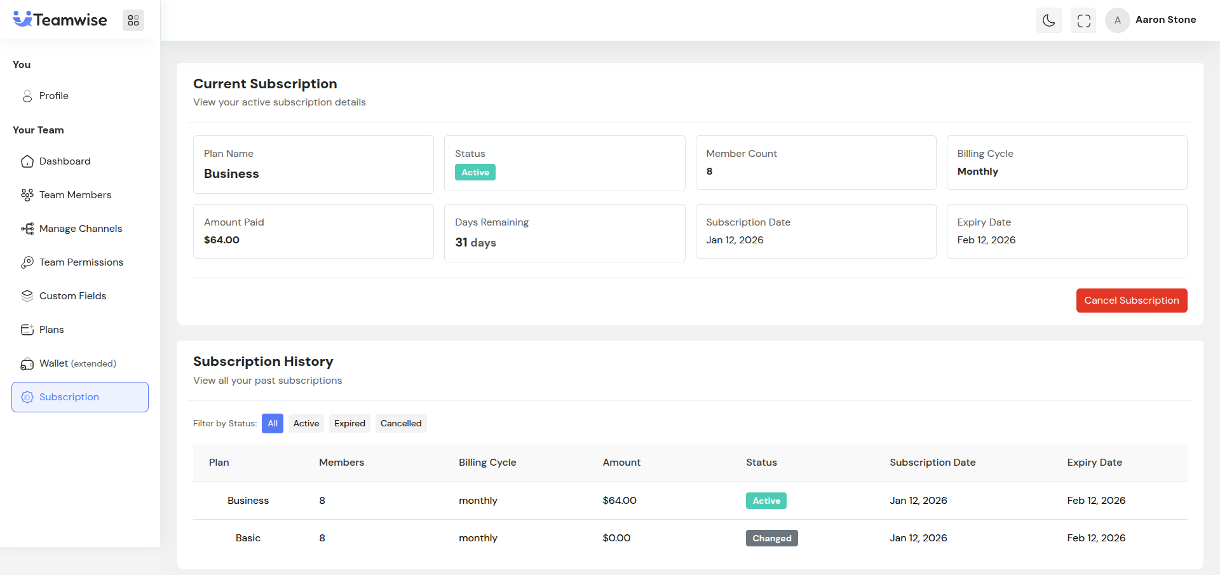Image resolution: width=1220 pixels, height=575 pixels.
Task: Open the extended Wallet section
Action: pyautogui.click(x=78, y=363)
